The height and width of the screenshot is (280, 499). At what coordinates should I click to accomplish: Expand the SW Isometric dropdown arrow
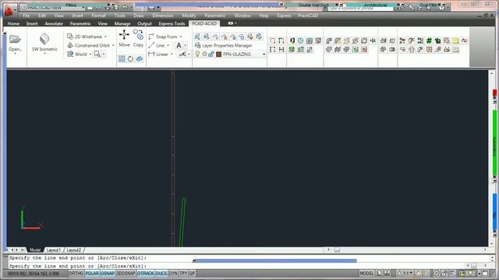coord(44,54)
